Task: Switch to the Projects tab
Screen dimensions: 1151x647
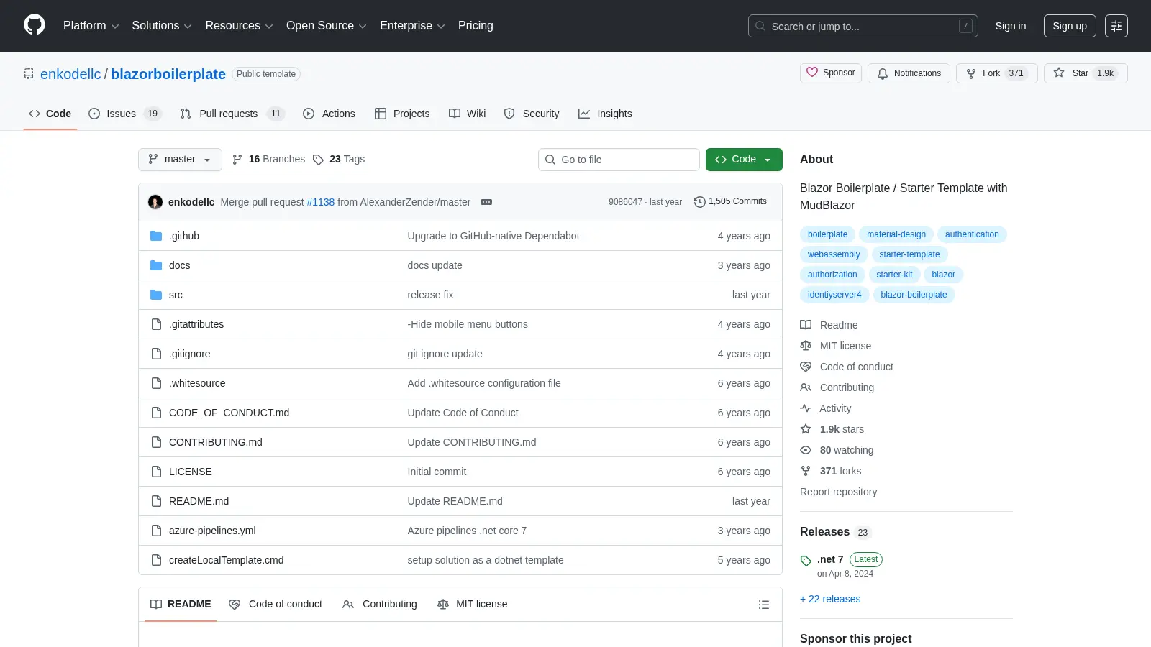Action: (402, 114)
